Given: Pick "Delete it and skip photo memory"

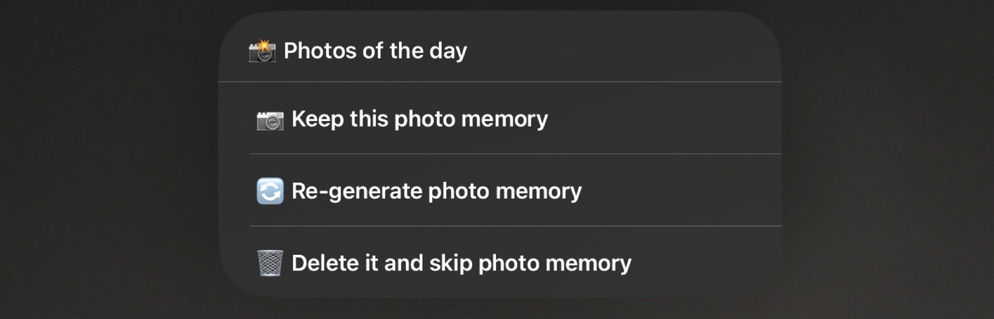Looking at the screenshot, I should (461, 263).
